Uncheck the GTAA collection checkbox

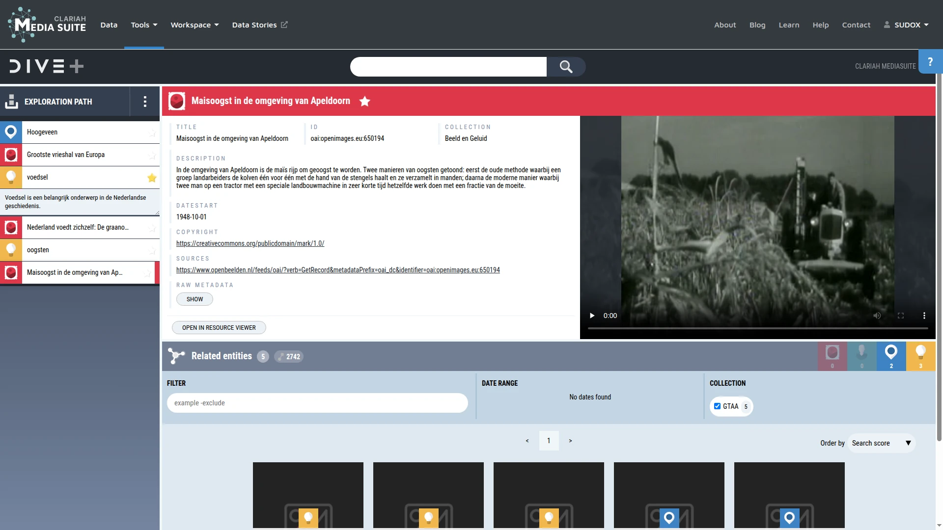(x=717, y=406)
